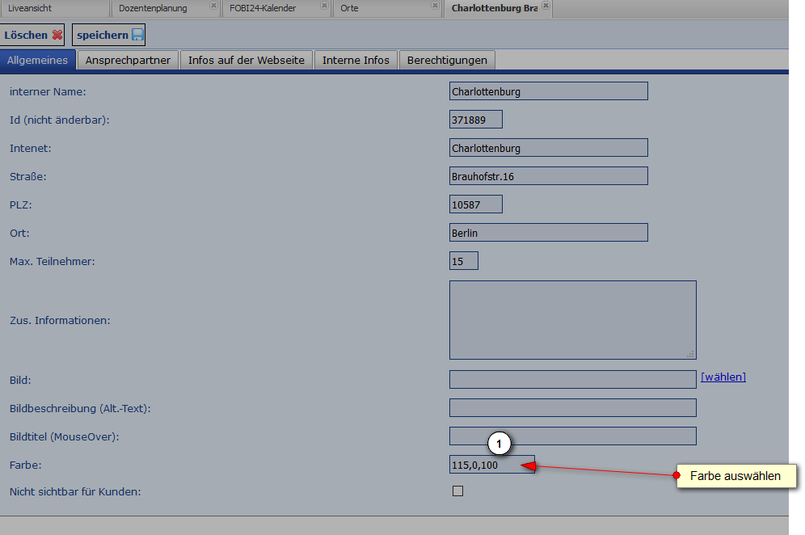Click into the Max. Teilnehmer field
Image resolution: width=805 pixels, height=535 pixels.
point(463,261)
